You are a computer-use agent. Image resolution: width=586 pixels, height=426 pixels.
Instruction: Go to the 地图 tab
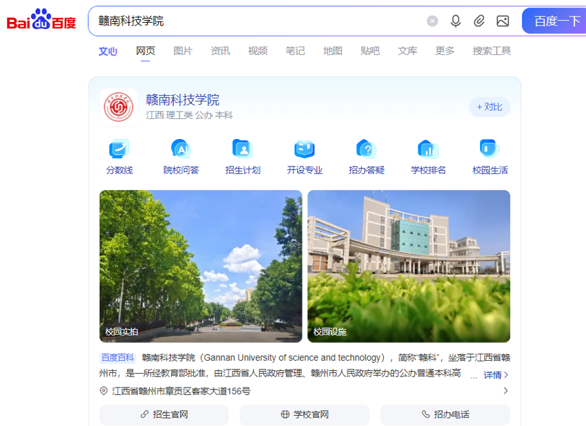333,51
